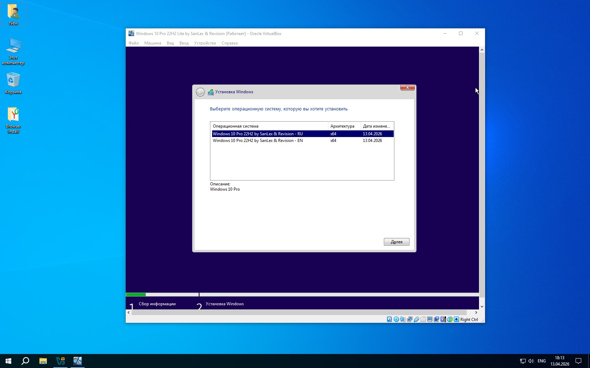Open the network adapters status icon
590x368 pixels.
[409, 319]
